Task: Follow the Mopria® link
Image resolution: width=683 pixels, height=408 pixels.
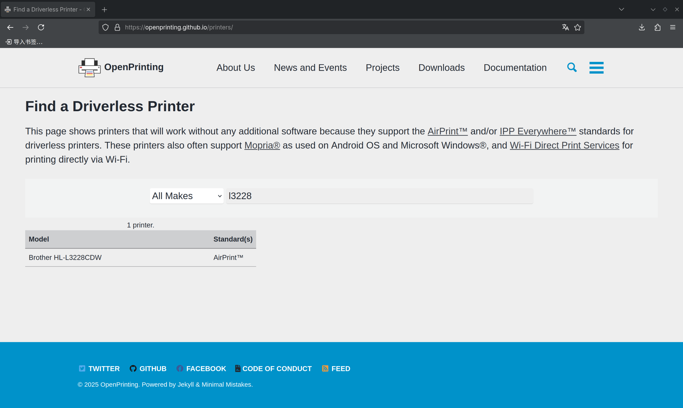Action: pyautogui.click(x=262, y=145)
